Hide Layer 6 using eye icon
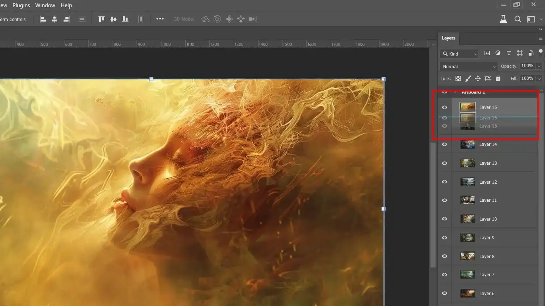The image size is (545, 306). pyautogui.click(x=445, y=294)
